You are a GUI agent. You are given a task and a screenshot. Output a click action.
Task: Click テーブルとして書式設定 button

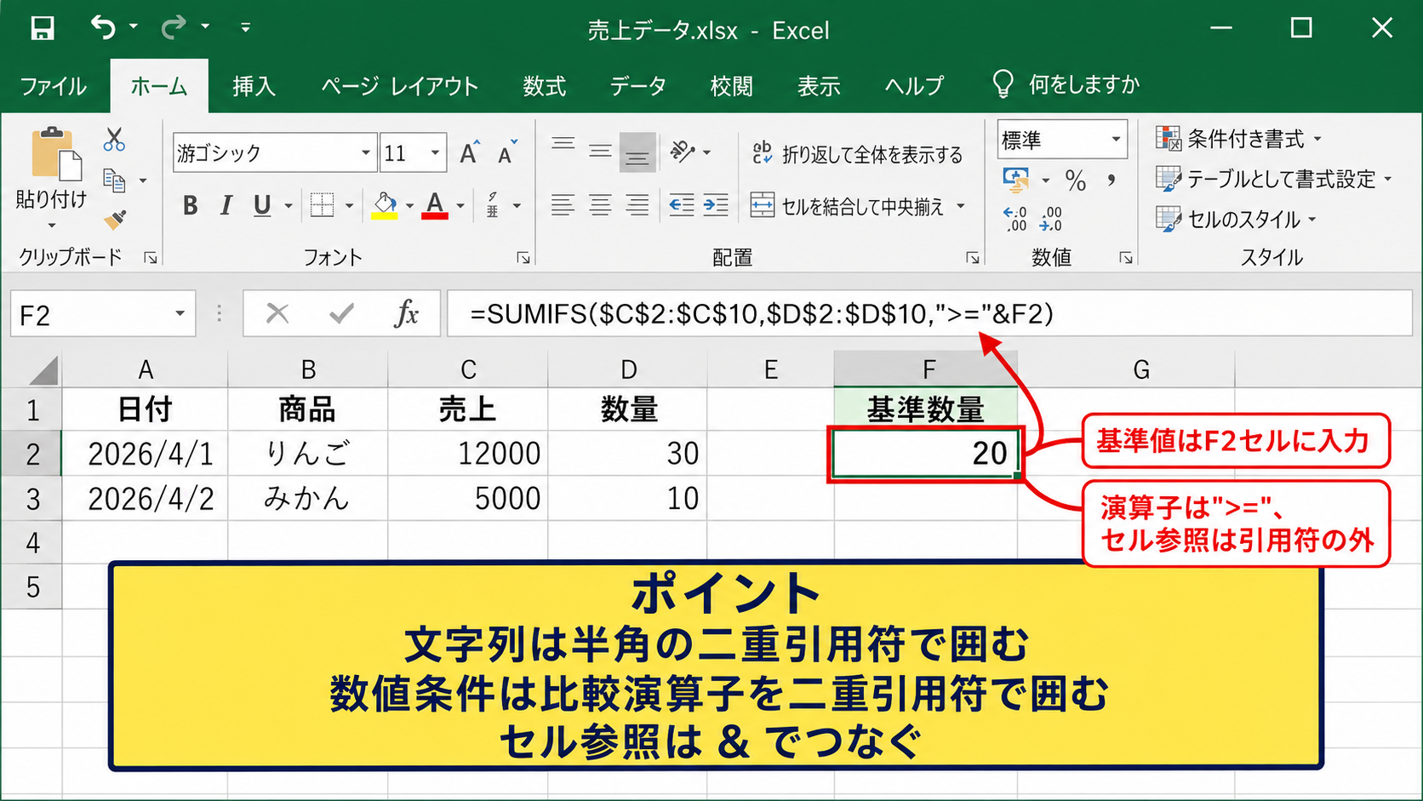click(1273, 180)
